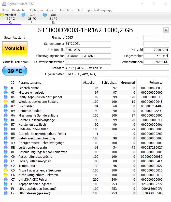171x202 pixels.
Task: Click the Seriennummer field Z4Y2CQEL
Action: 88,44
